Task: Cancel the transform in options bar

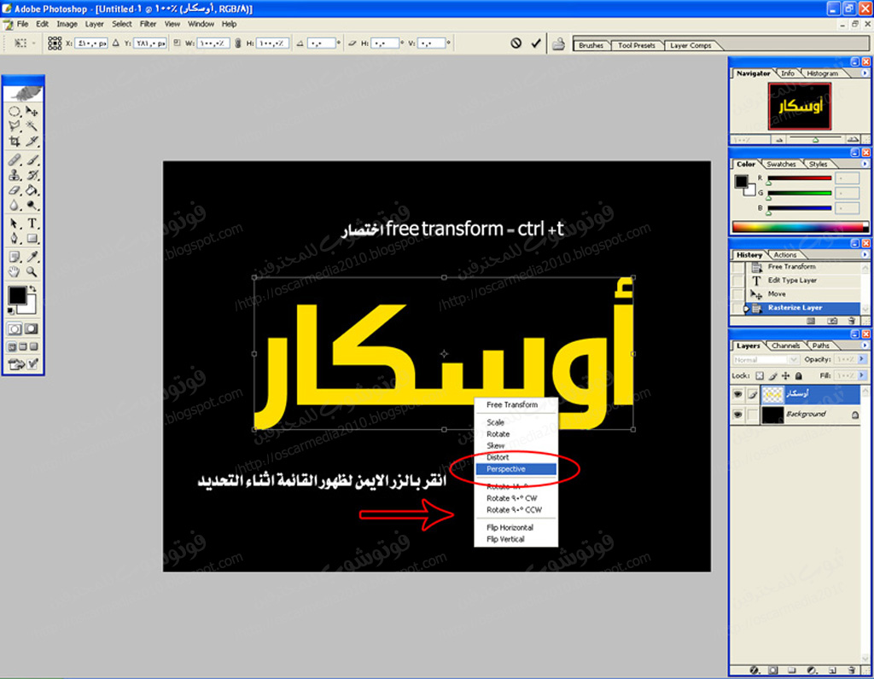Action: coord(516,43)
